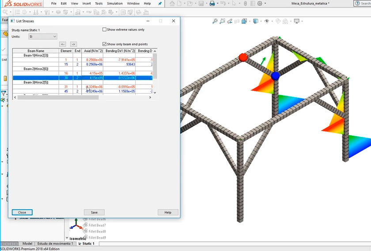Click the next arrow button in dialog

click(73, 44)
